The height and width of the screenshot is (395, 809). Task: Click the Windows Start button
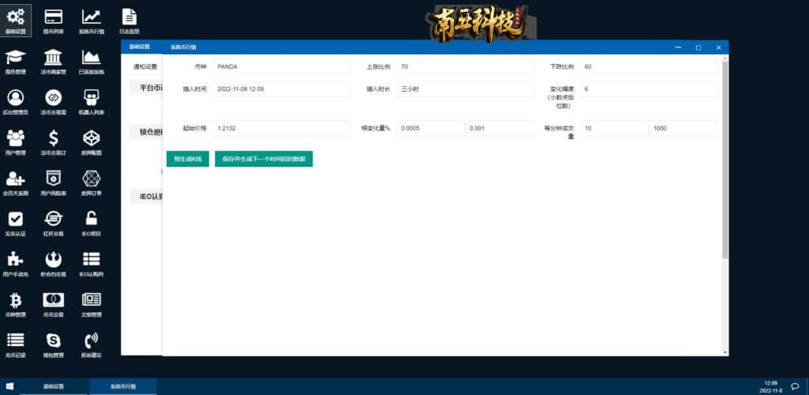pos(9,386)
